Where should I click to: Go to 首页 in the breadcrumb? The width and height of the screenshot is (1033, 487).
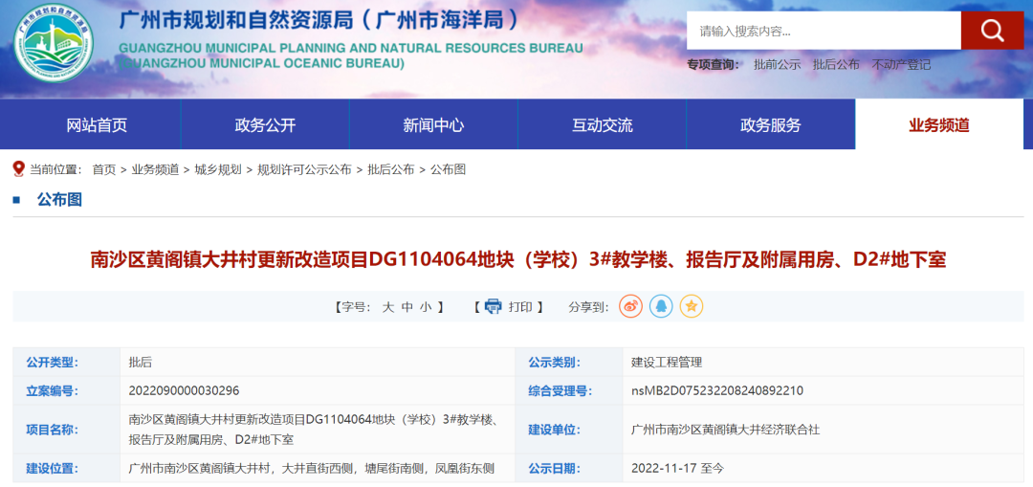click(x=103, y=169)
